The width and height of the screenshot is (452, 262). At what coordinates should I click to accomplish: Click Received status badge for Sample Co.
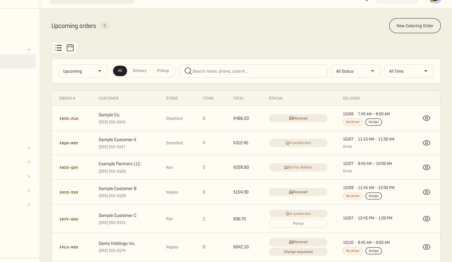[298, 118]
